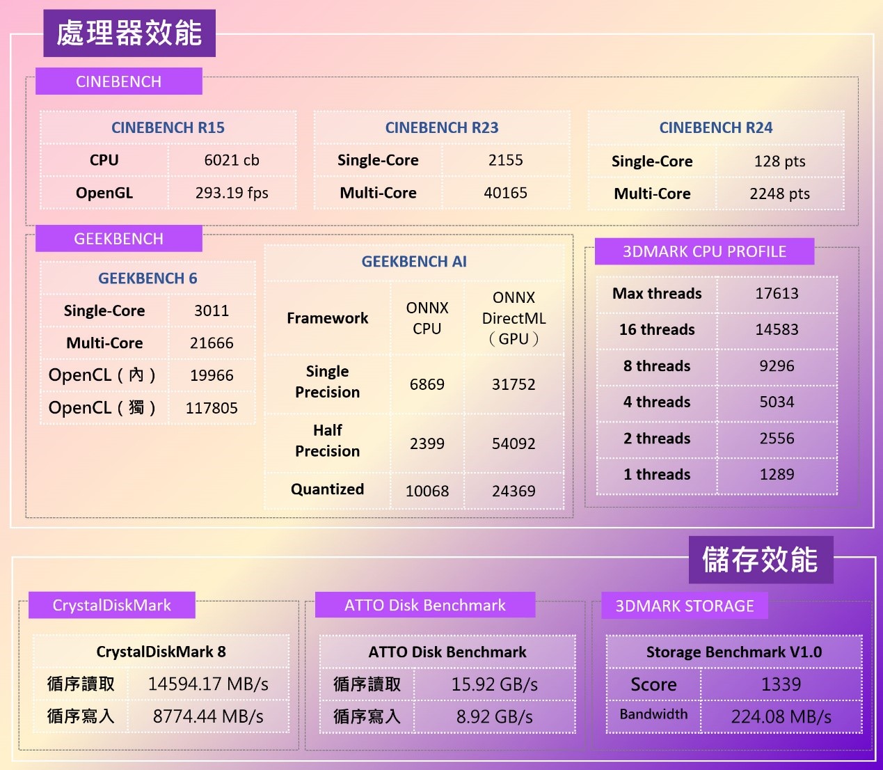
Task: Click the R24 Single-Core value 128 pts
Action: point(780,162)
